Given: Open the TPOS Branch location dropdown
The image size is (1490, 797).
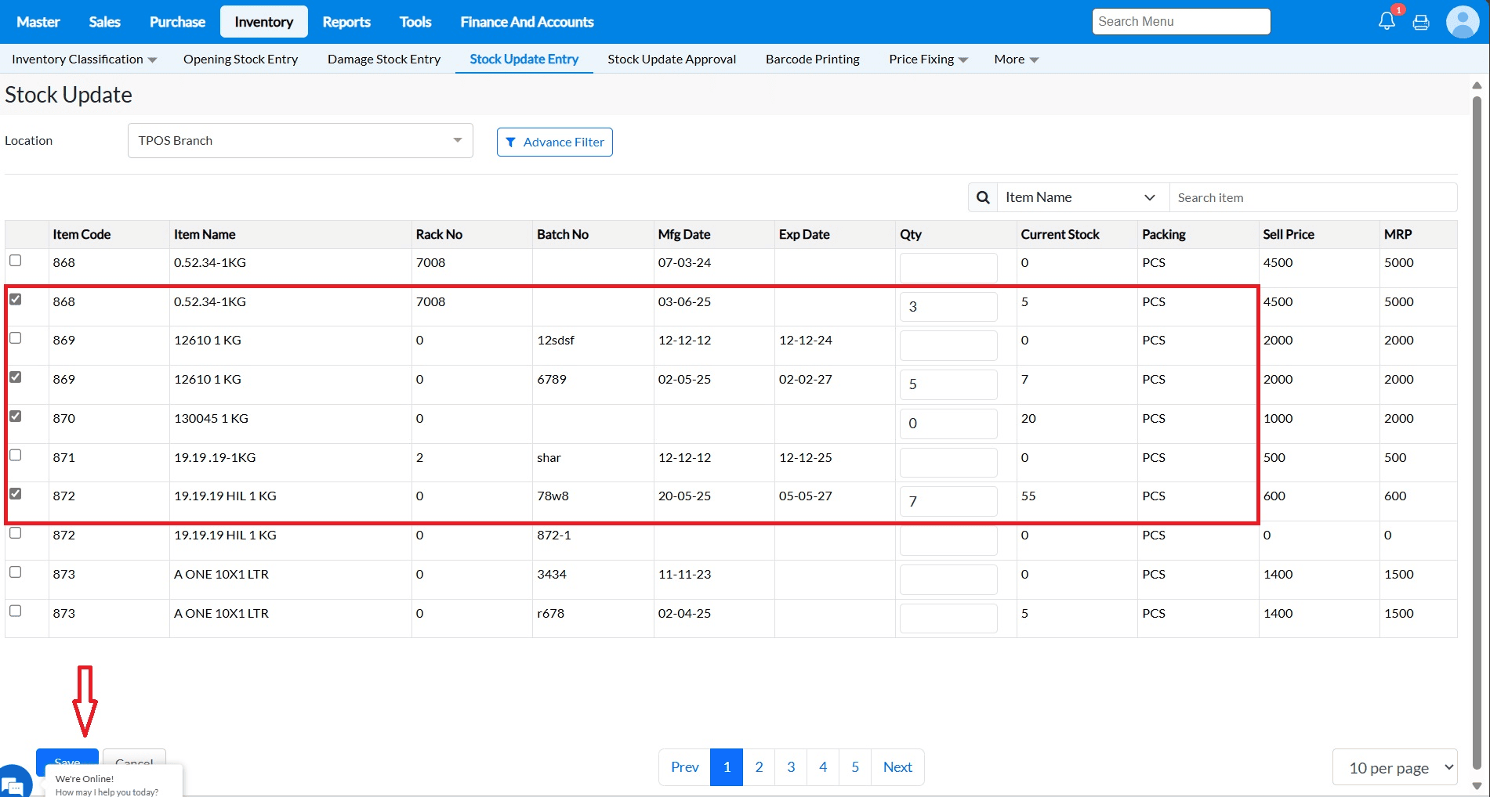Looking at the screenshot, I should point(300,140).
